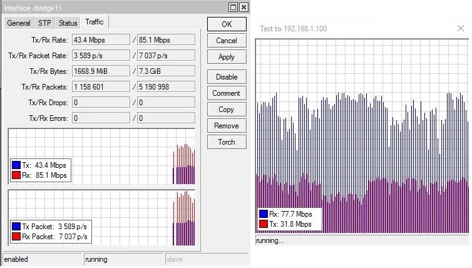Image resolution: width=472 pixels, height=268 pixels.
Task: Close the Test to 192.168.1.100 window
Action: pyautogui.click(x=461, y=28)
